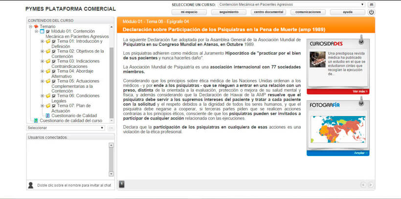Collapse the Módulo 01 node
Viewport: 401px width, 199px height.
click(x=36, y=31)
